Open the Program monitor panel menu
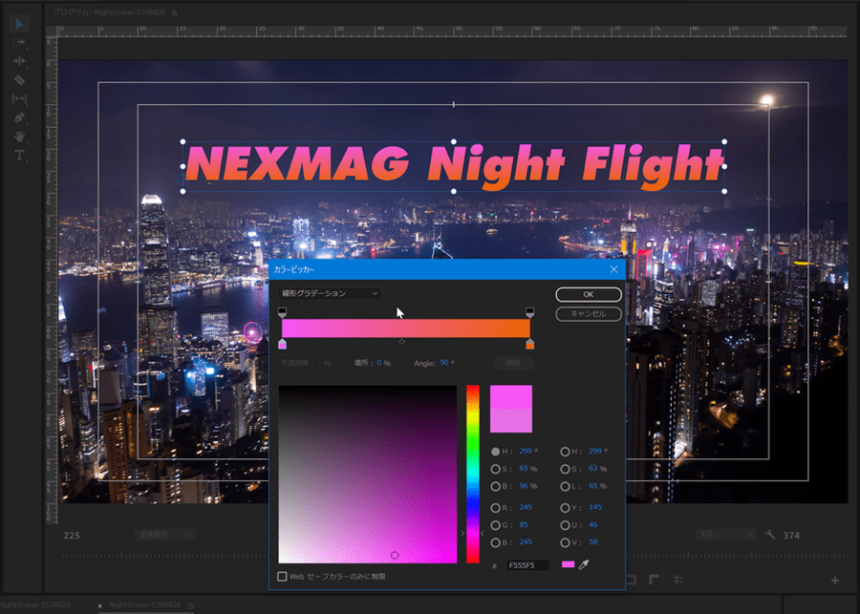860x614 pixels. tap(175, 13)
